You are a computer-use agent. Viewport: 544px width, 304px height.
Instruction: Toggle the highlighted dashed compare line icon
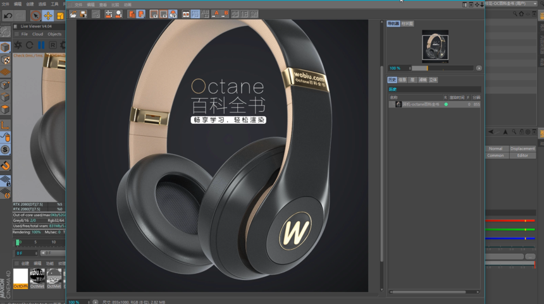195,14
